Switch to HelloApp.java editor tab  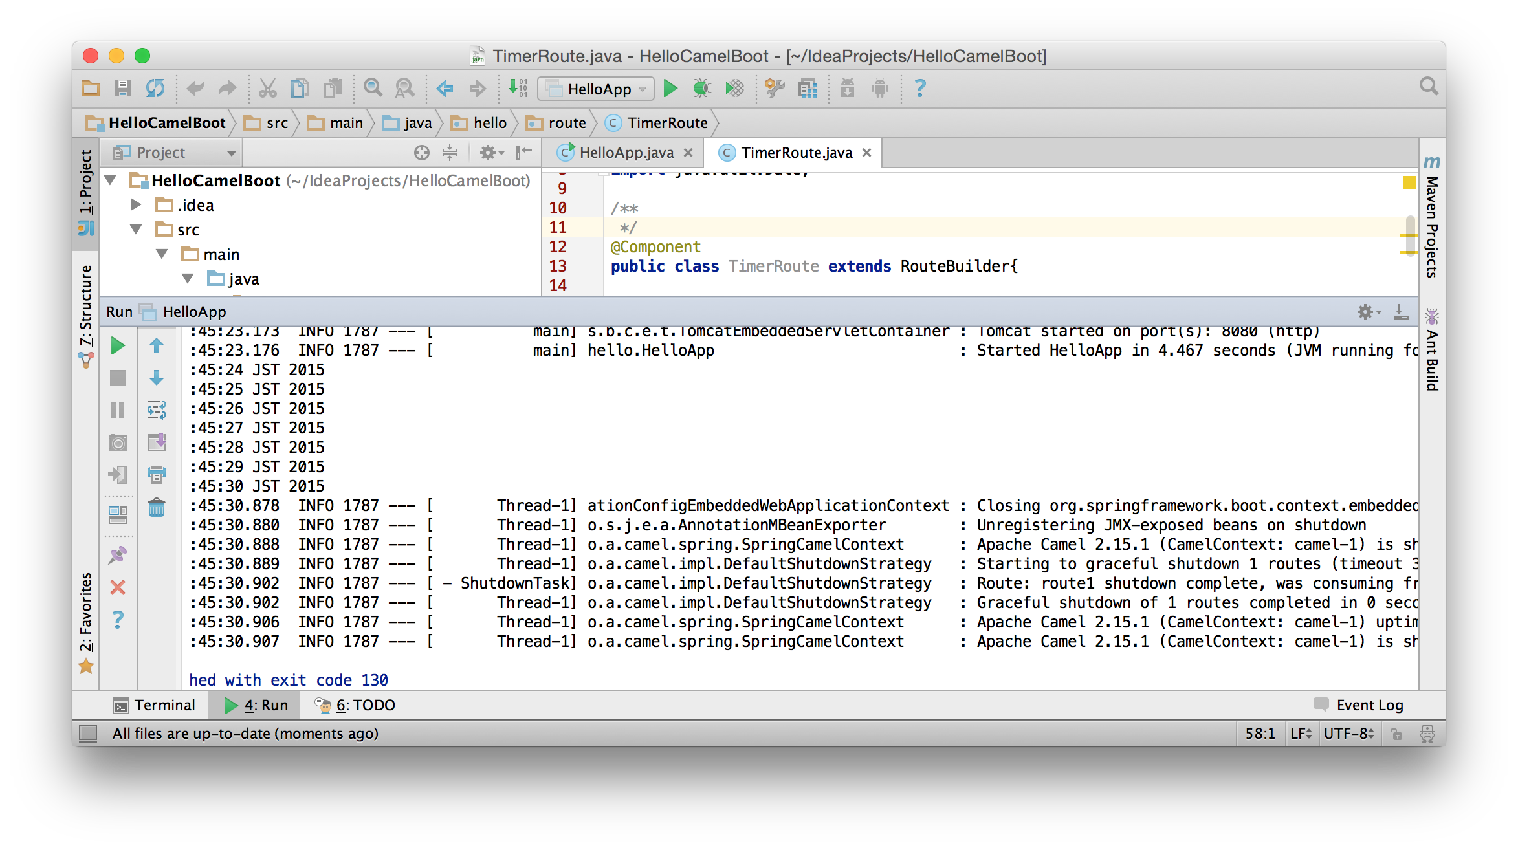point(626,153)
